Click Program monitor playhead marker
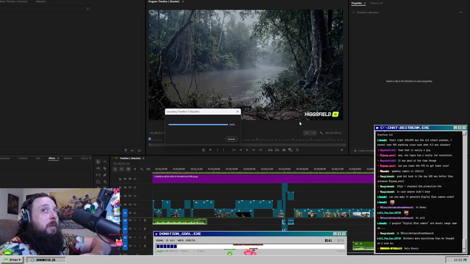The height and width of the screenshot is (264, 470). (x=149, y=139)
